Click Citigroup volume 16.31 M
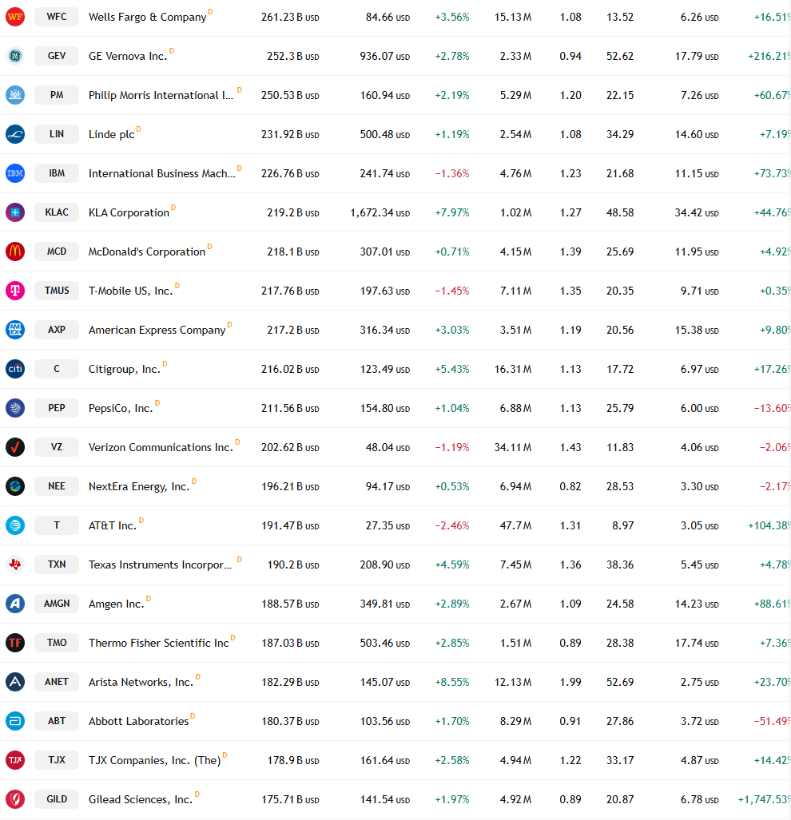 point(513,369)
